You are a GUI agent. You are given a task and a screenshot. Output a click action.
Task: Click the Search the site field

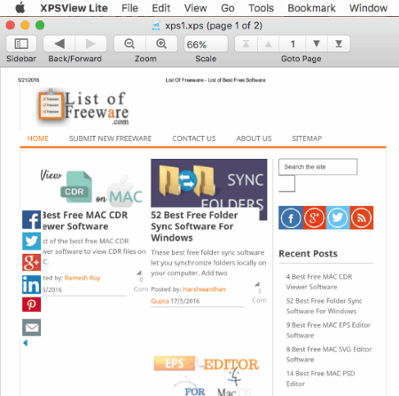point(317,167)
